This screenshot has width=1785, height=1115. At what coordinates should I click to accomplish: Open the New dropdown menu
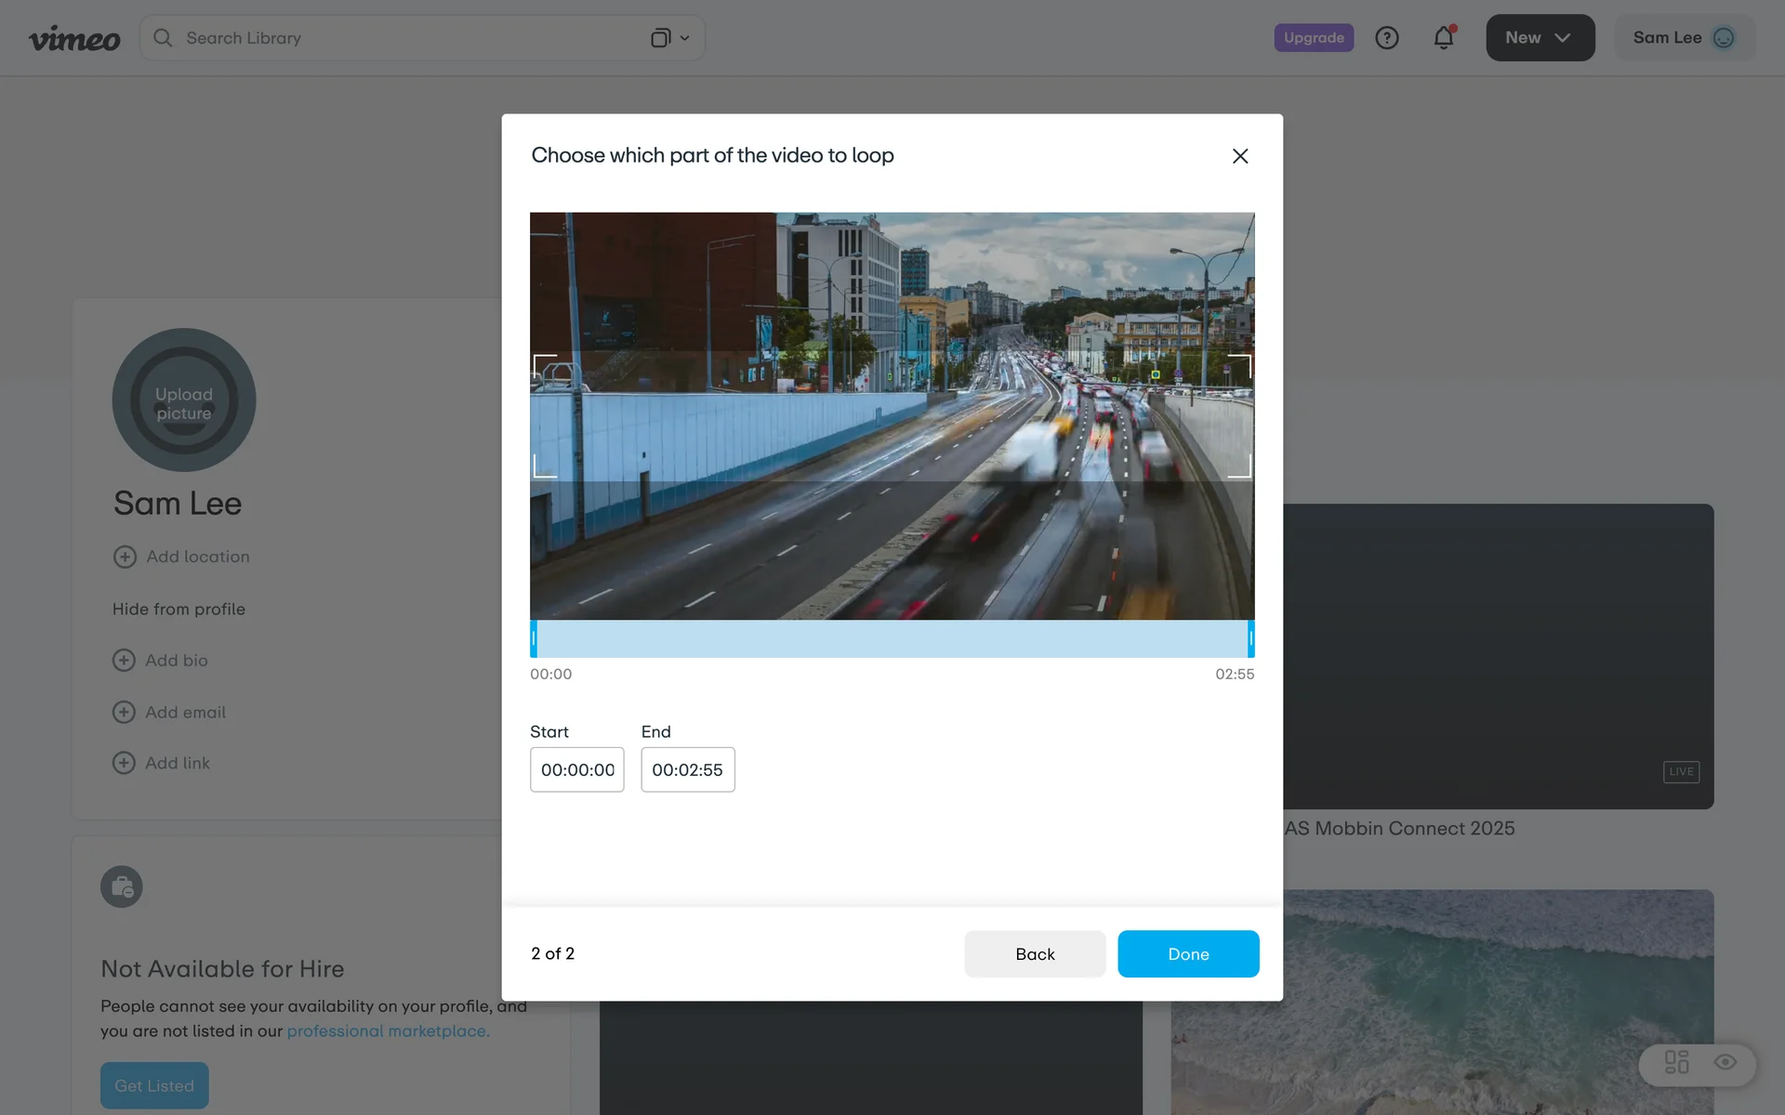pyautogui.click(x=1540, y=38)
